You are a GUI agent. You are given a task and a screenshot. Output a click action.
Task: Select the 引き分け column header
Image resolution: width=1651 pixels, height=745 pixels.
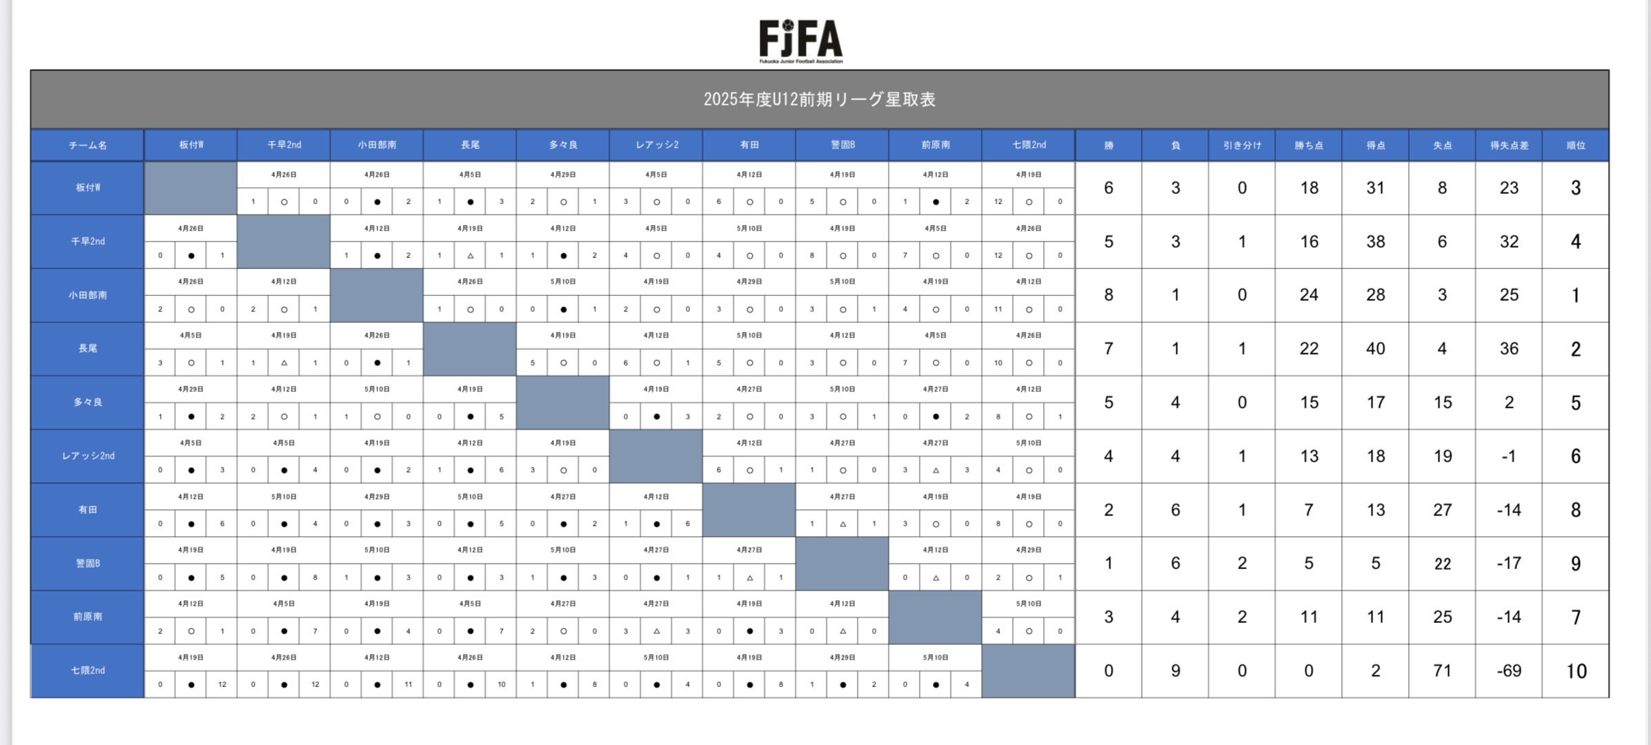pyautogui.click(x=1242, y=146)
